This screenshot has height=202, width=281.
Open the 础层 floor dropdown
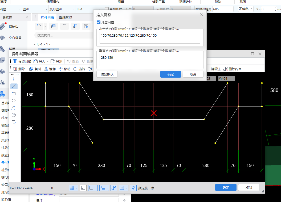tap(20, 9)
